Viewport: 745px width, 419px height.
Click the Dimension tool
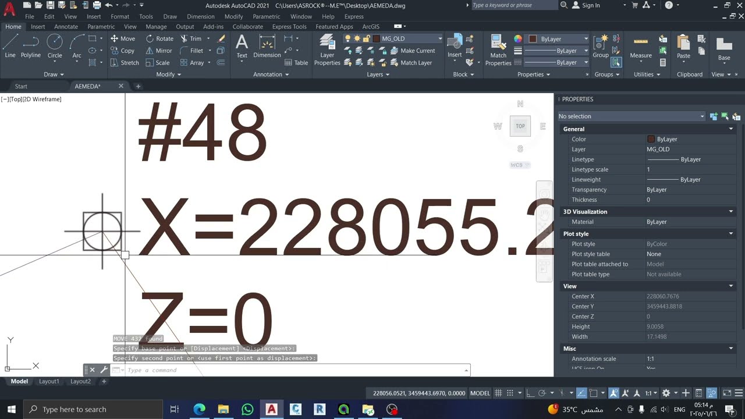click(x=267, y=47)
